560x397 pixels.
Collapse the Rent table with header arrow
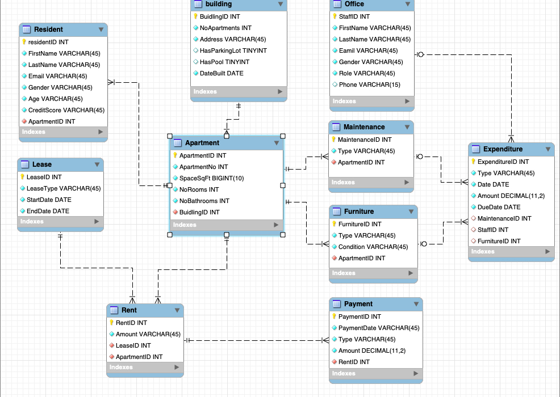[x=177, y=310]
